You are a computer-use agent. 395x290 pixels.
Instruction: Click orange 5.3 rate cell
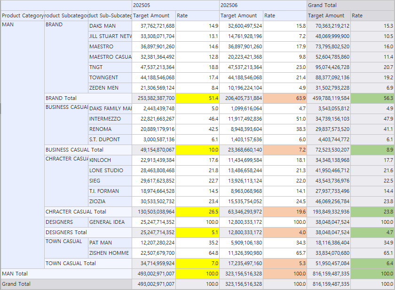click(285, 263)
